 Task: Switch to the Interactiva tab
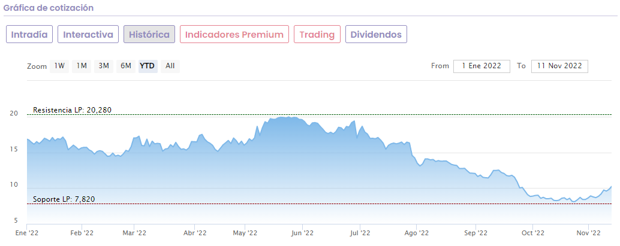click(88, 34)
